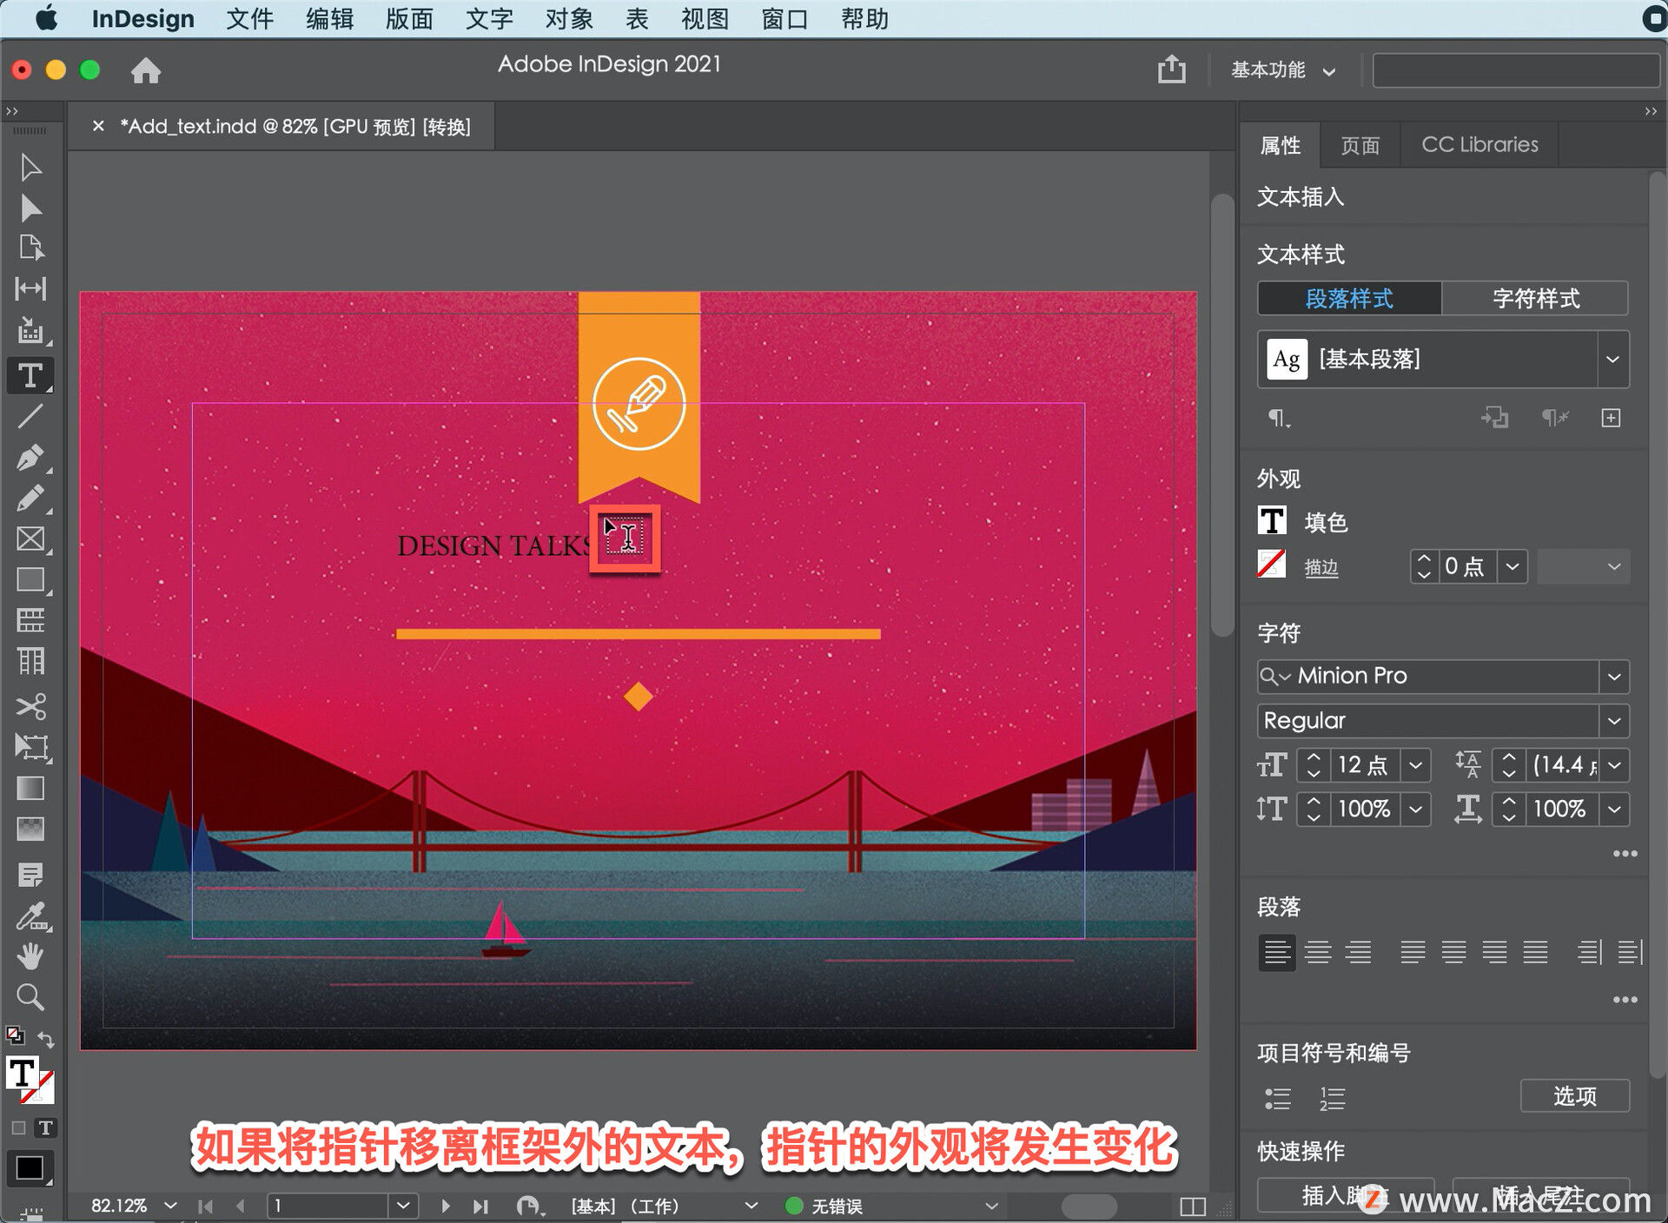1668x1223 pixels.
Task: Open the 基本功能 workspace dropdown
Action: pyautogui.click(x=1283, y=70)
